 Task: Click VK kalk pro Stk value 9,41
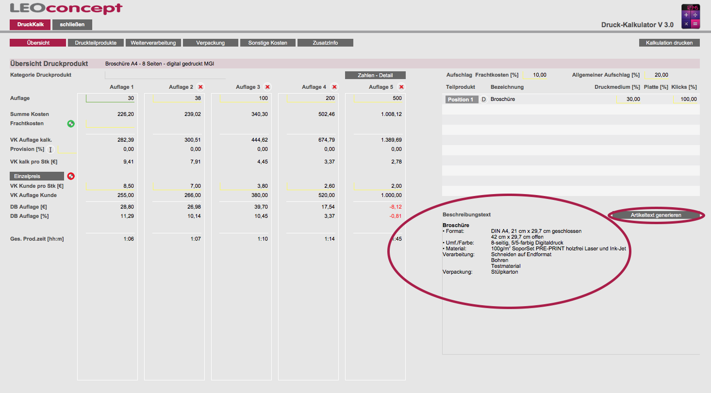pyautogui.click(x=129, y=162)
